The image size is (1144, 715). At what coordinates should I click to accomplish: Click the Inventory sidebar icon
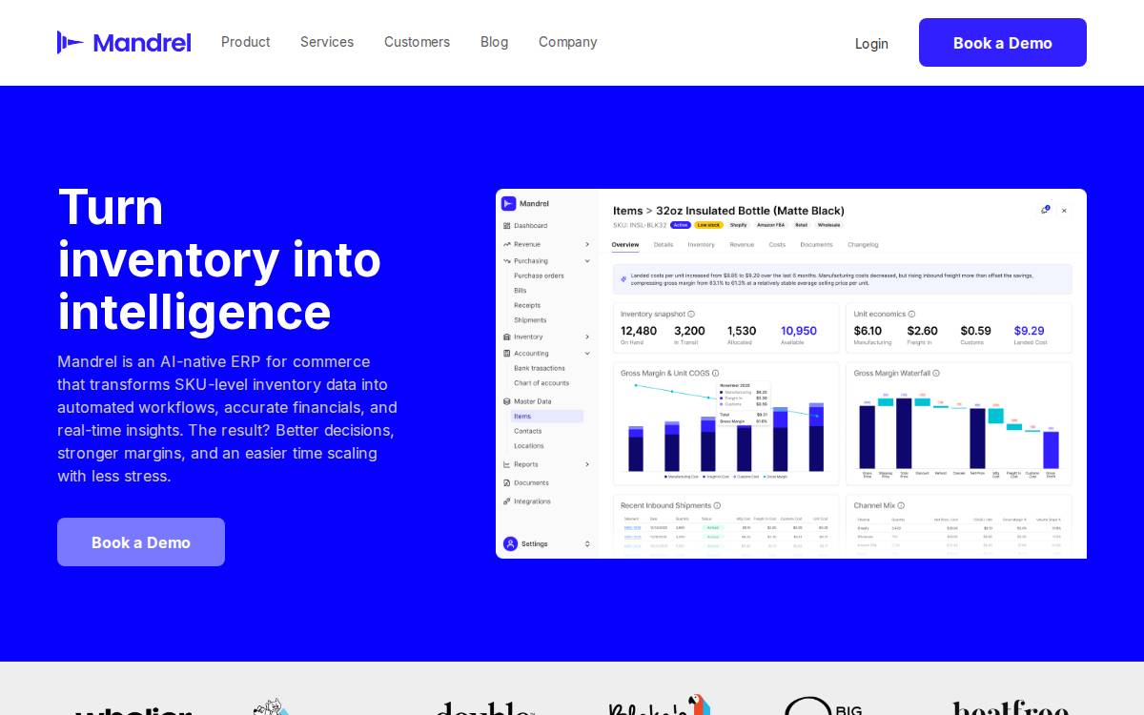click(507, 337)
